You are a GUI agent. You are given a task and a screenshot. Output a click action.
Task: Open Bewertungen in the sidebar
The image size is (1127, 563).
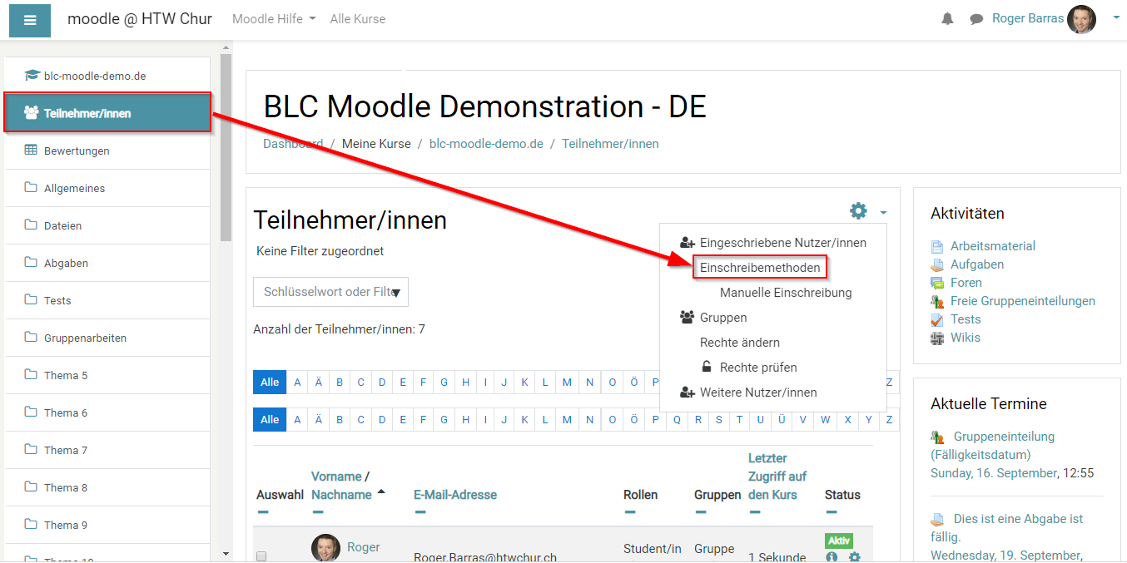[107, 151]
